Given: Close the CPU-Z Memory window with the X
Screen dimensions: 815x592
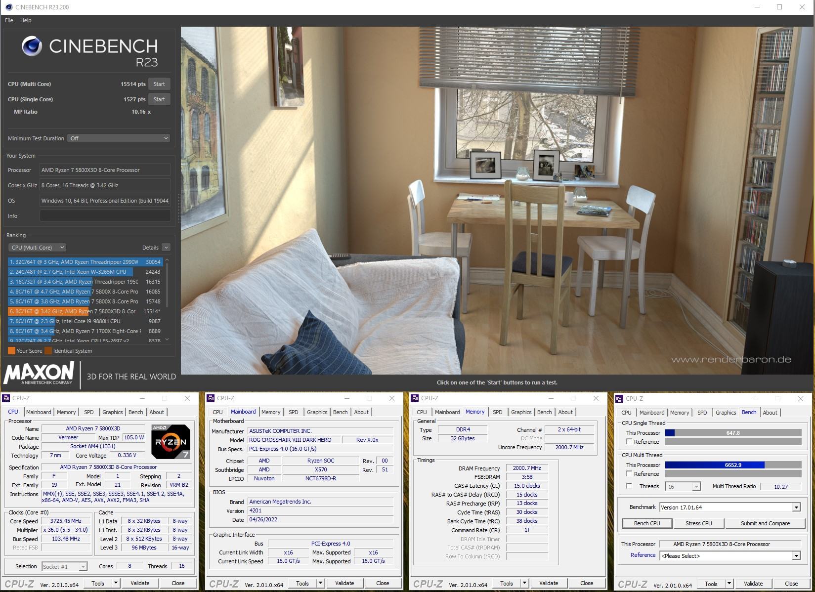Looking at the screenshot, I should [596, 398].
